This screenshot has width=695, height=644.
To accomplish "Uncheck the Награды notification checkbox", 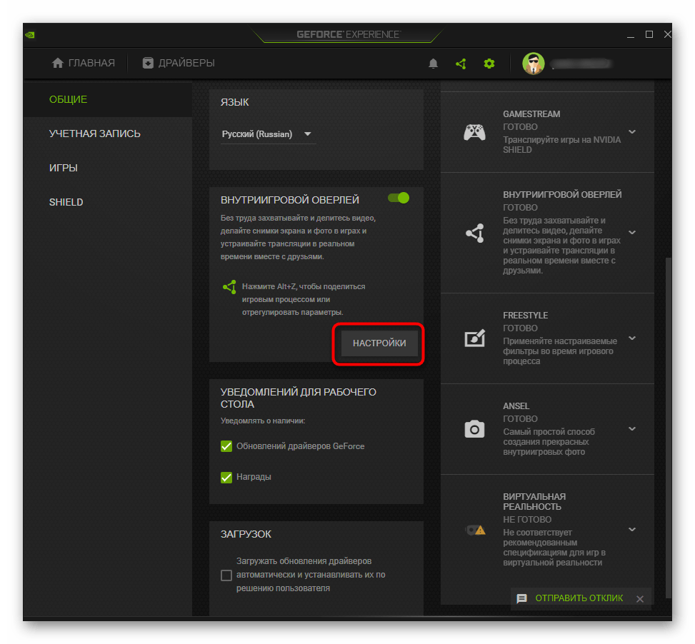I will pyautogui.click(x=226, y=478).
